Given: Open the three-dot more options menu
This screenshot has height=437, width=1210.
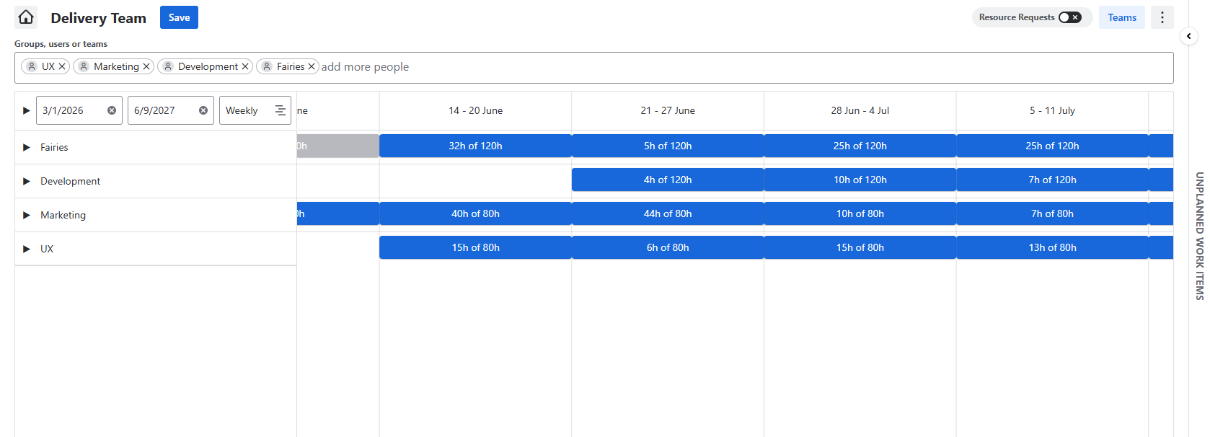Looking at the screenshot, I should (x=1162, y=17).
